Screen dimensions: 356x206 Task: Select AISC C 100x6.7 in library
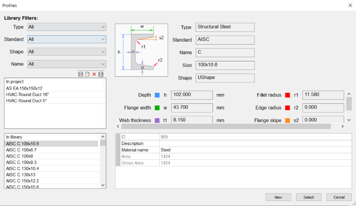point(52,150)
